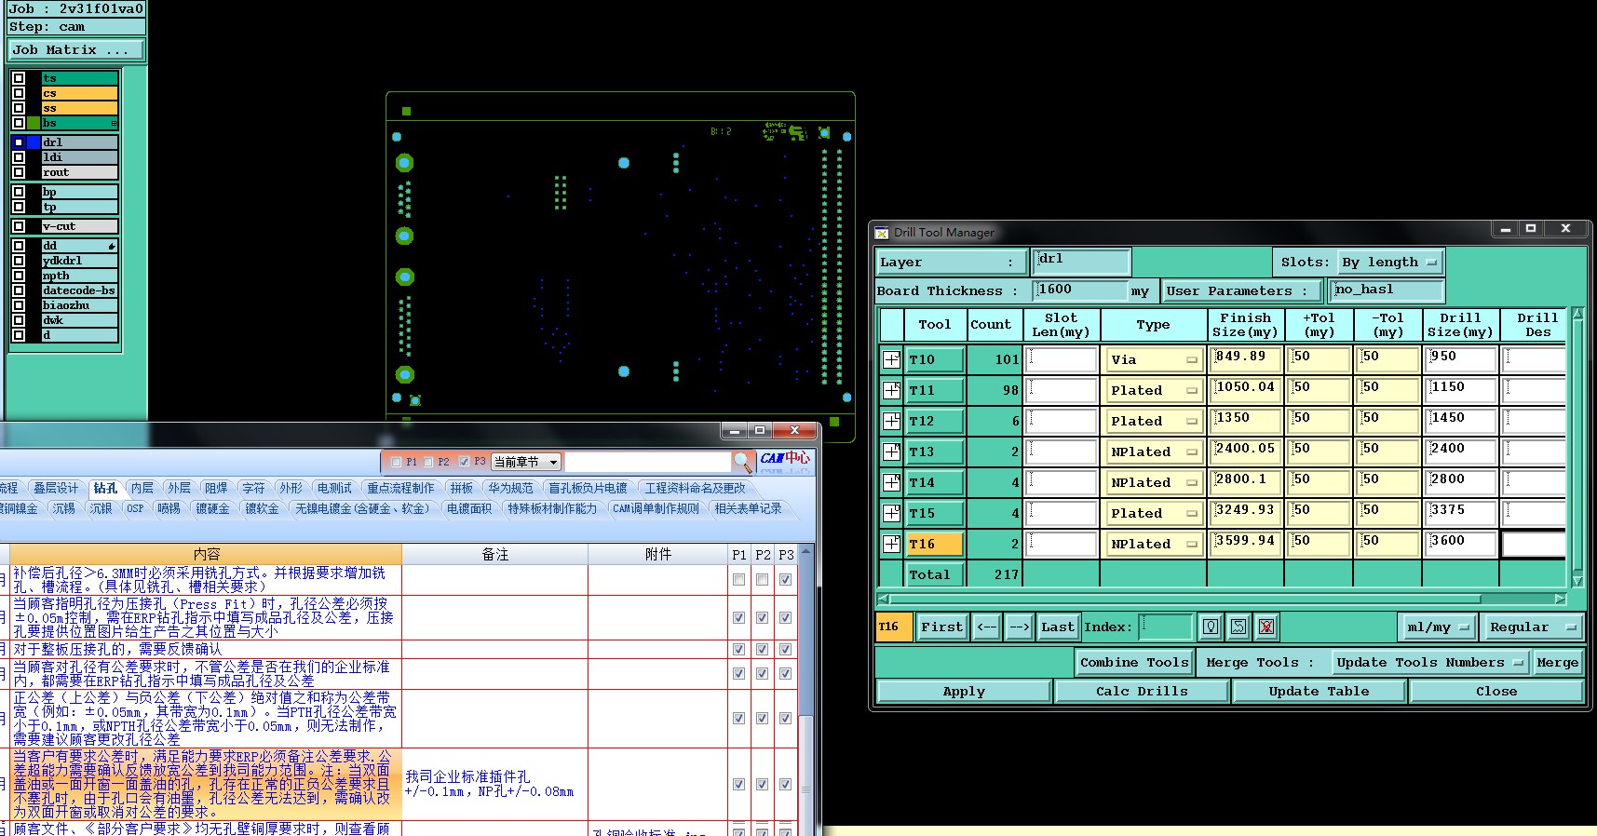The height and width of the screenshot is (836, 1597).
Task: Focus the Index input field
Action: coord(1167,627)
